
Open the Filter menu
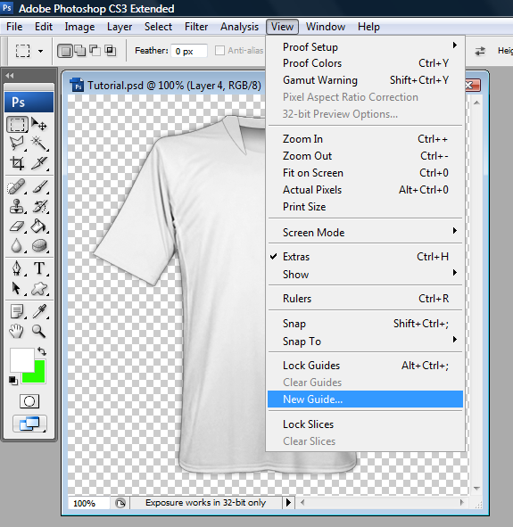[196, 27]
